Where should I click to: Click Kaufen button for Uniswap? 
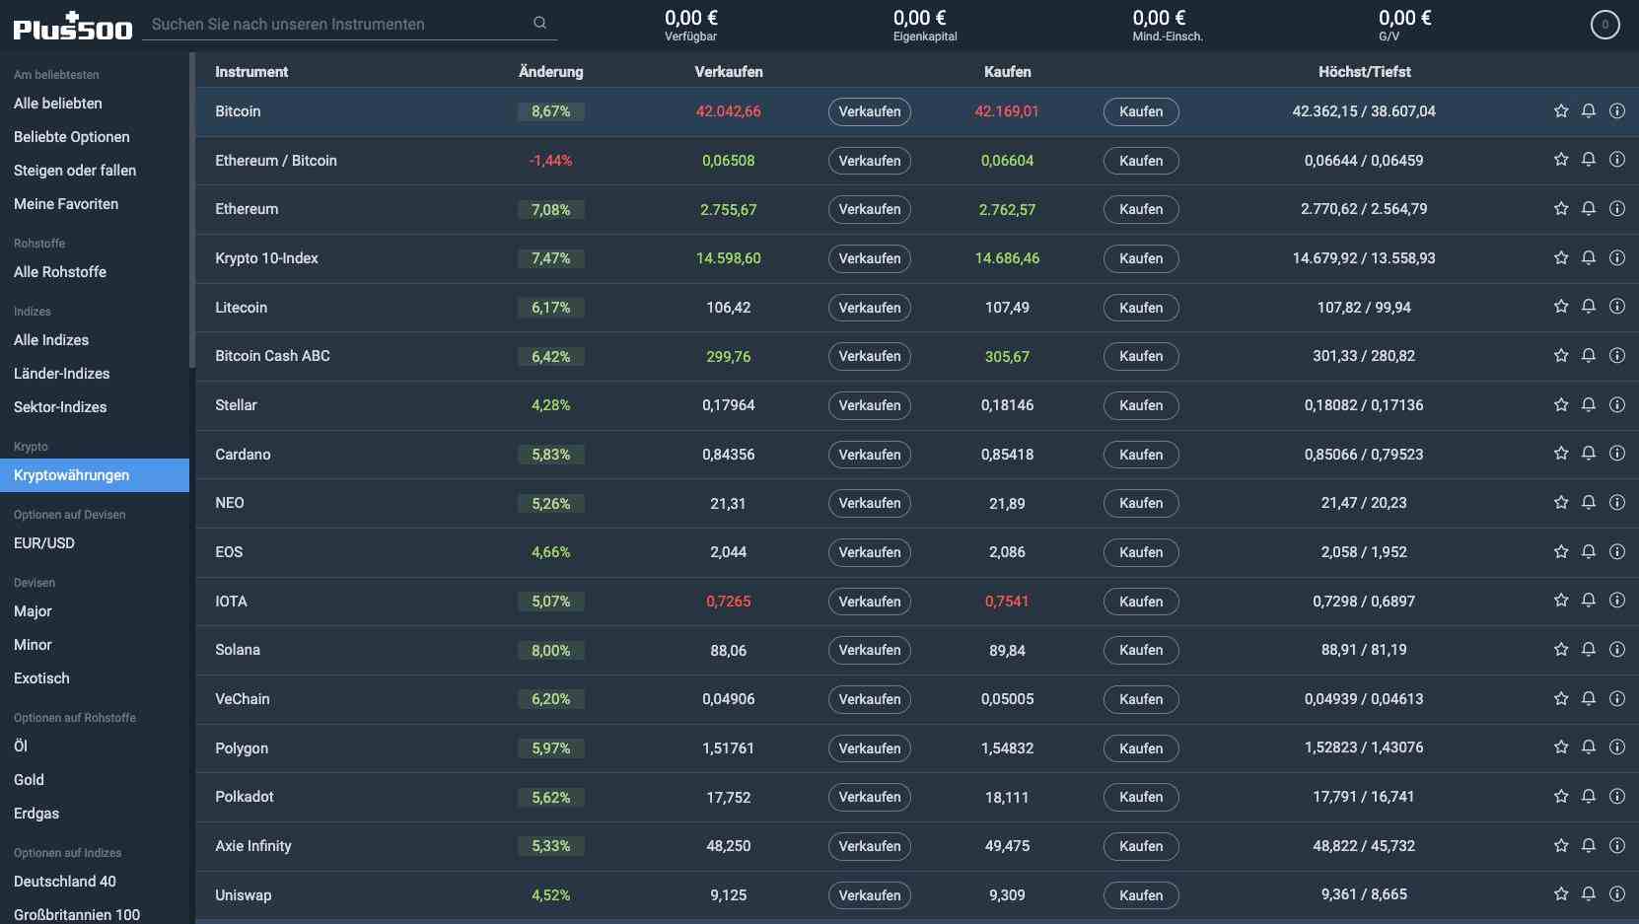(1141, 895)
